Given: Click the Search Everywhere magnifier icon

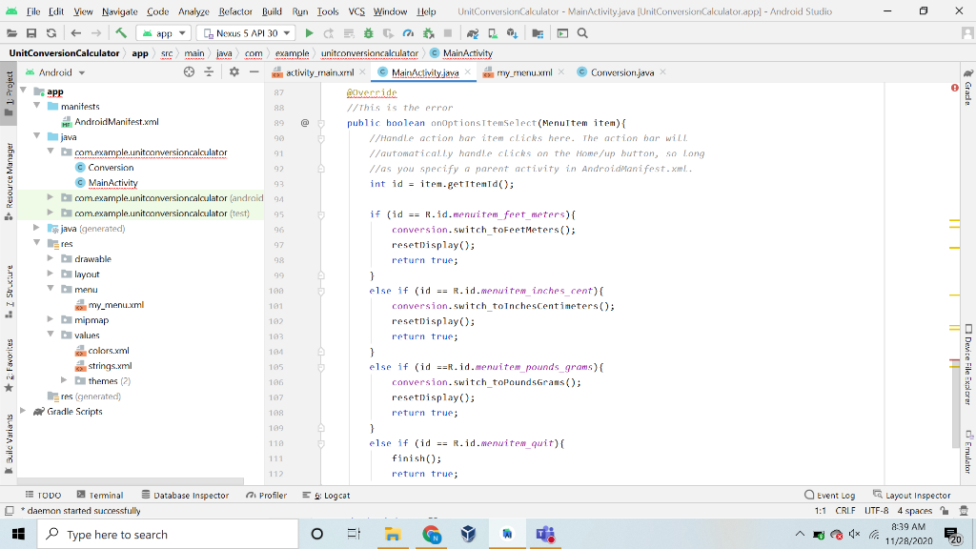Looking at the screenshot, I should pos(581,33).
